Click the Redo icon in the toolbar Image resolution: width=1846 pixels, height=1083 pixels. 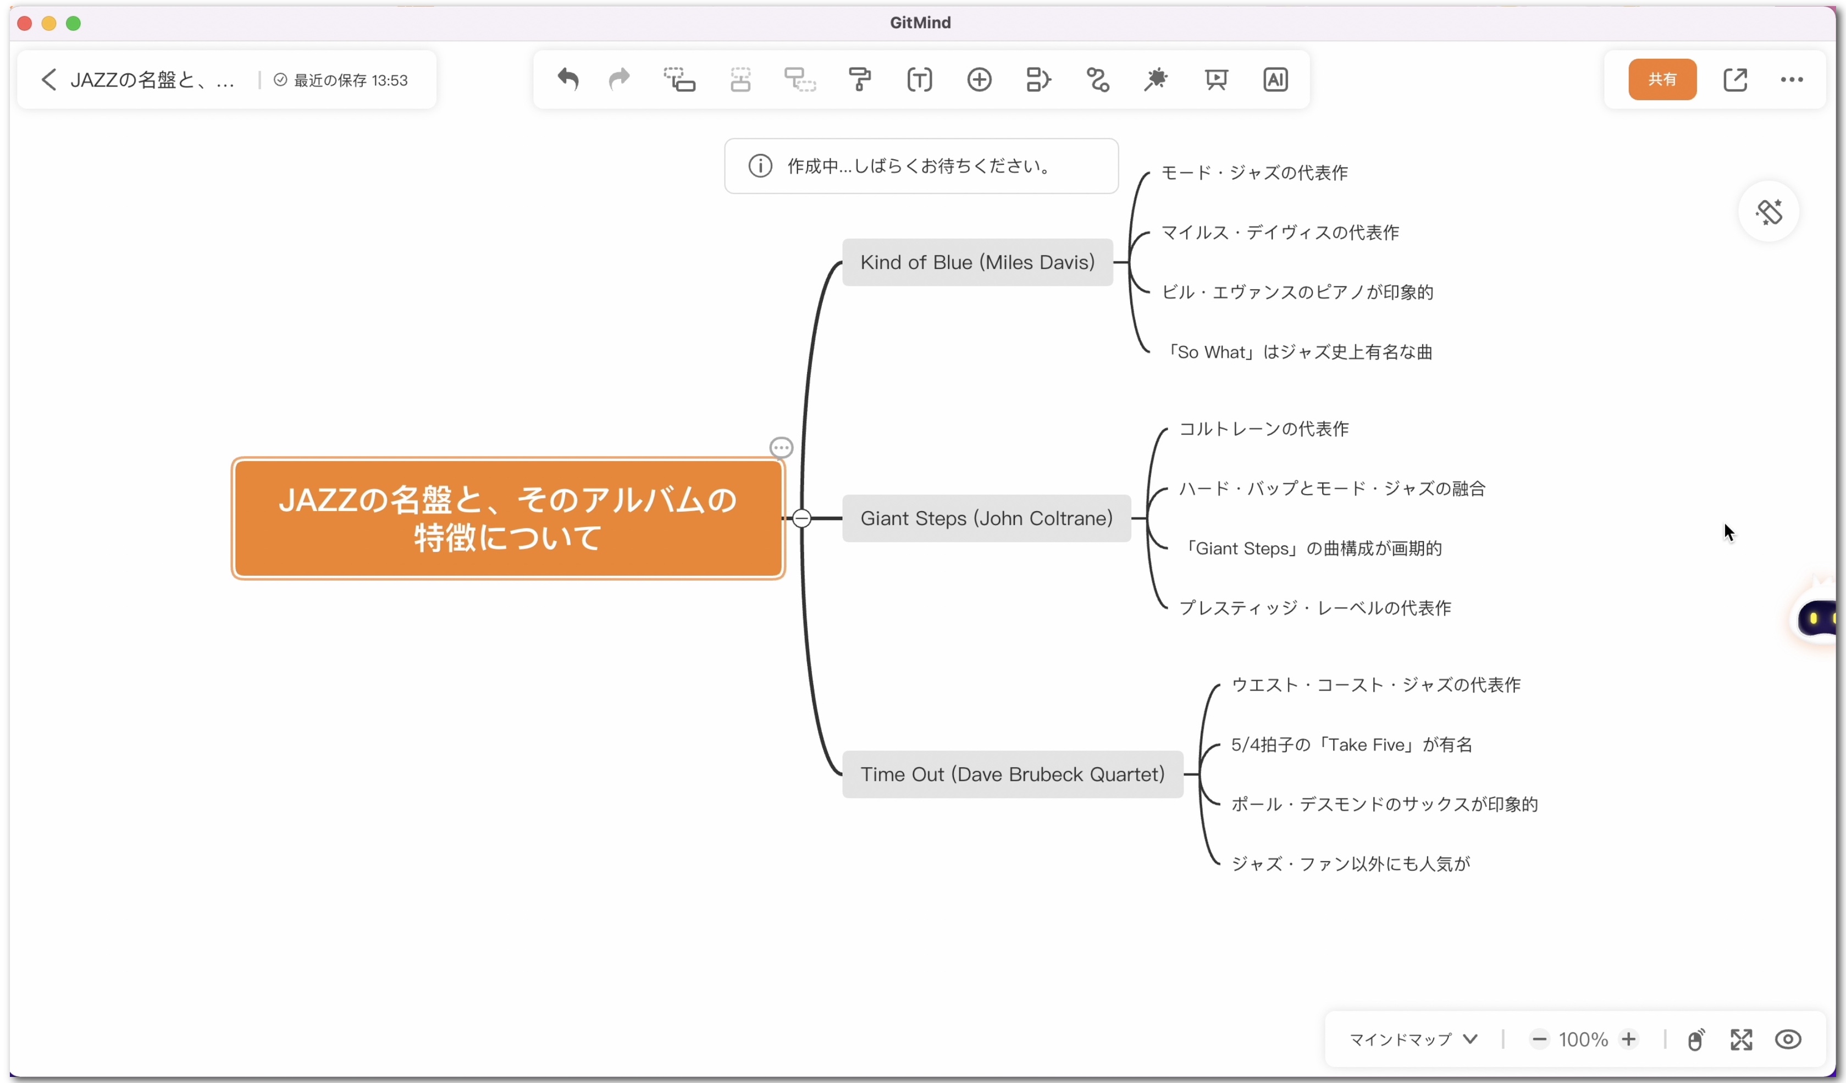click(619, 79)
